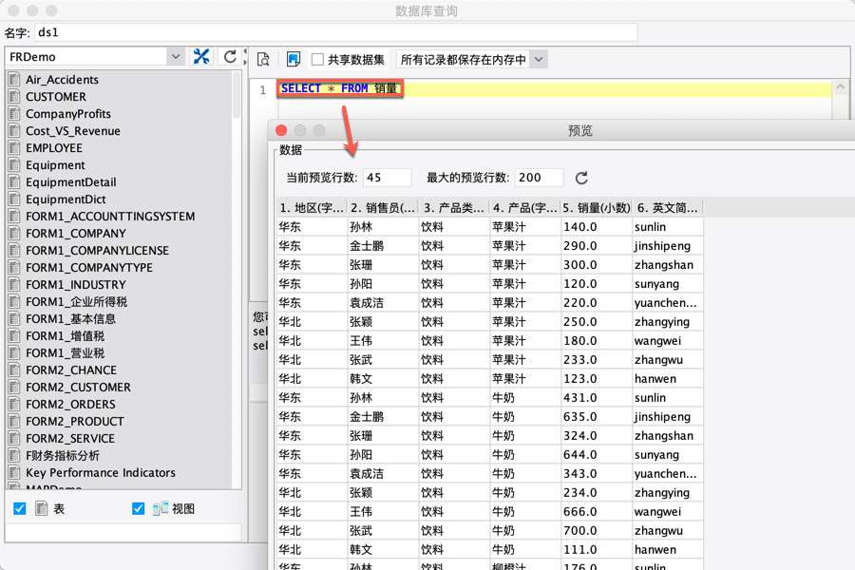Select the Equipment table
This screenshot has height=570, width=855.
click(56, 164)
